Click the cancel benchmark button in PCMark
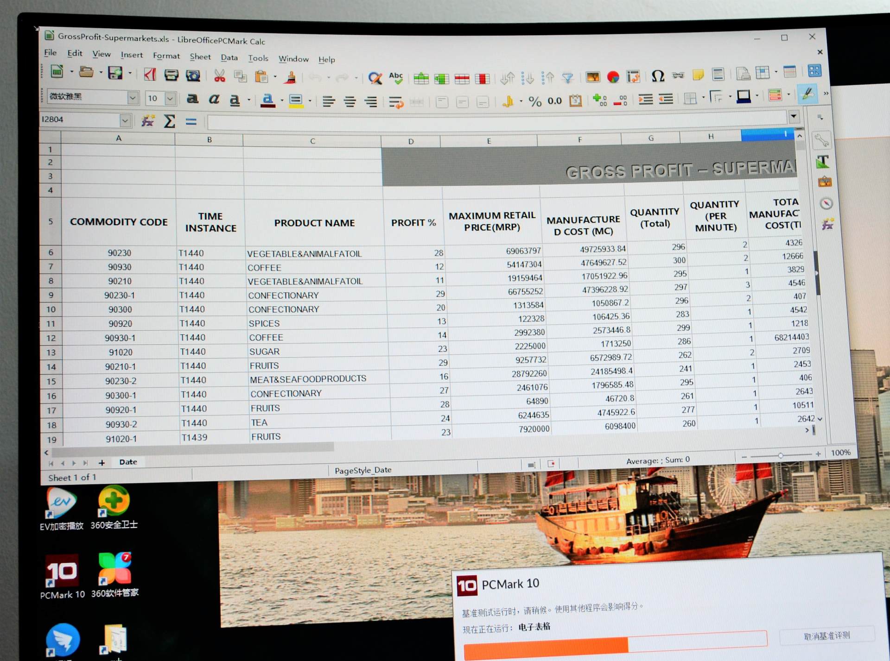This screenshot has width=890, height=661. click(x=826, y=636)
